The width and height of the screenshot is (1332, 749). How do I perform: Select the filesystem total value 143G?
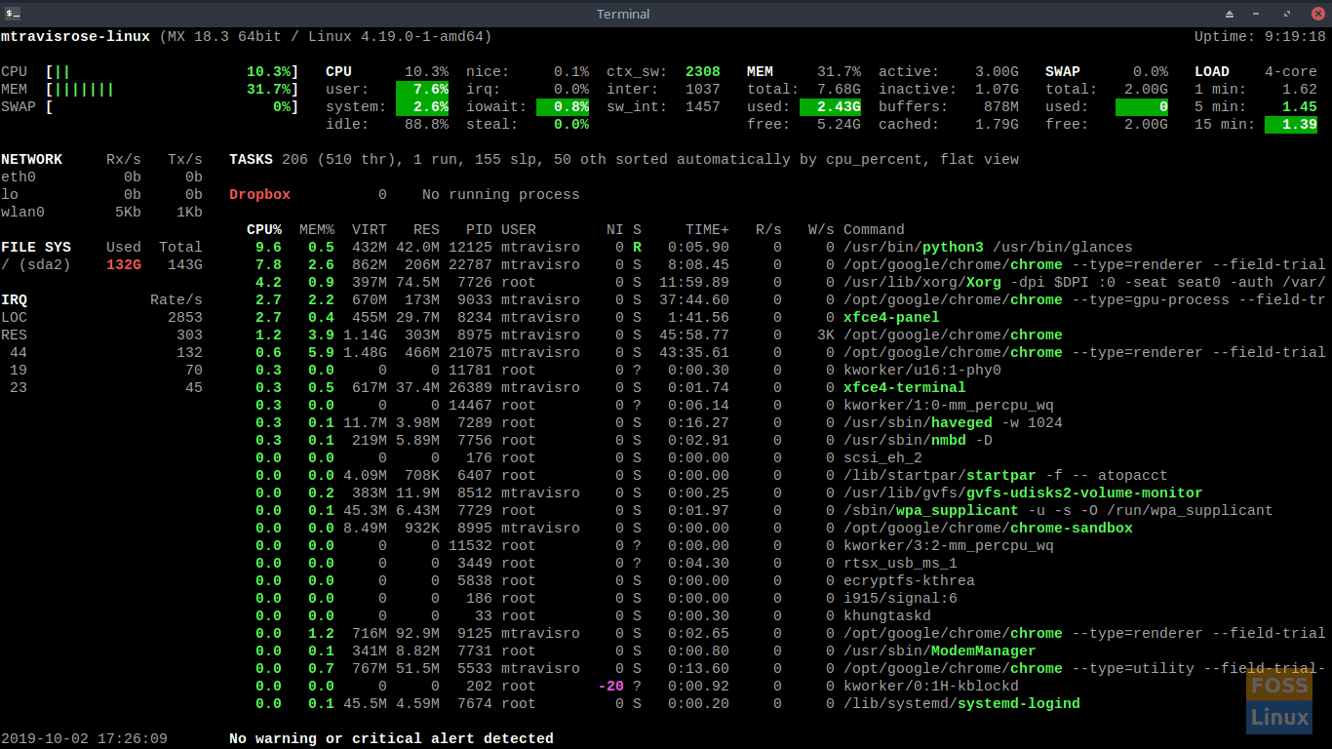[185, 265]
